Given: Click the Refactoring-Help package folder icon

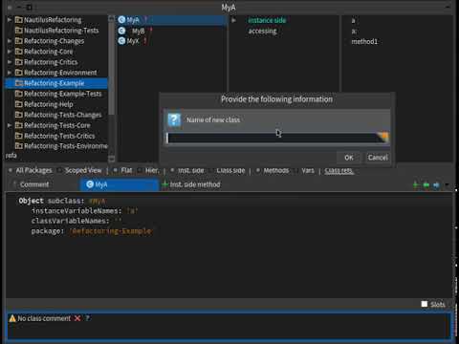Looking at the screenshot, I should (19, 104).
